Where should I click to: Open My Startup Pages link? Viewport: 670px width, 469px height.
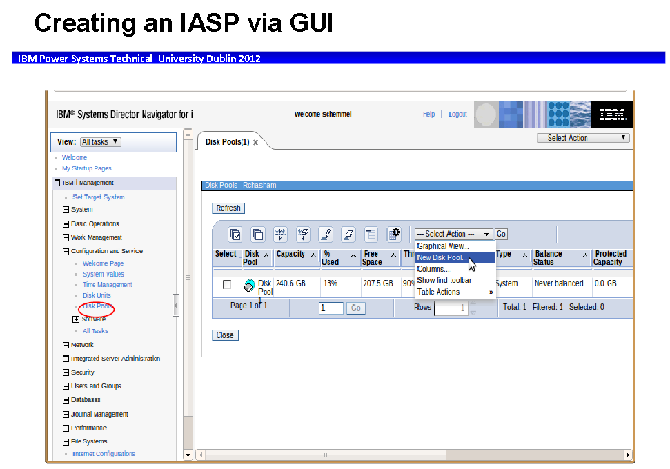coord(87,168)
